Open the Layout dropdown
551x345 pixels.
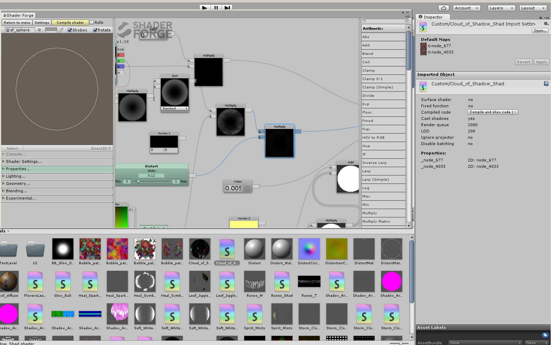pyautogui.click(x=533, y=8)
